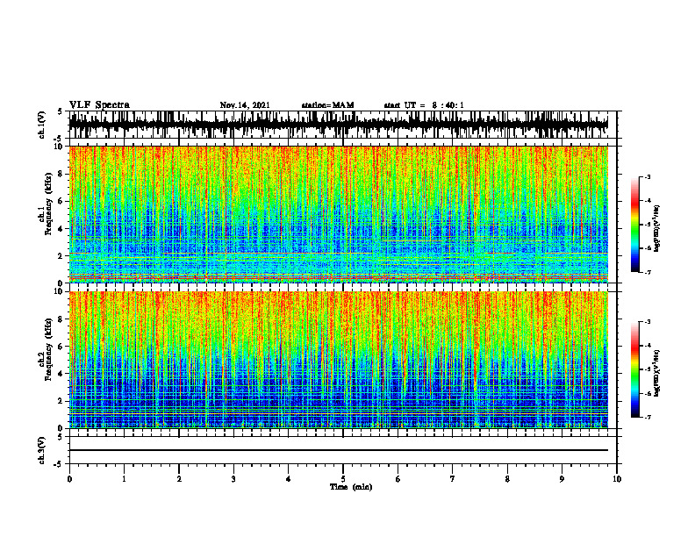The image size is (695, 537).
Task: Click the ch.1 frequency tick label "2"
Action: 61,255
